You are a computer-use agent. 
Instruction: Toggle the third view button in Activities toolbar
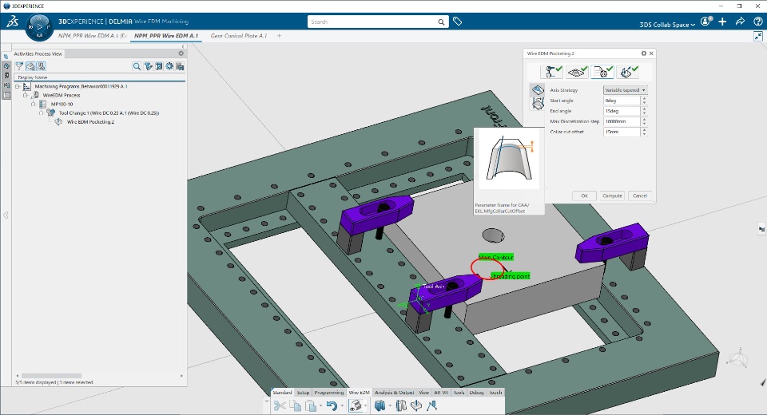point(41,66)
